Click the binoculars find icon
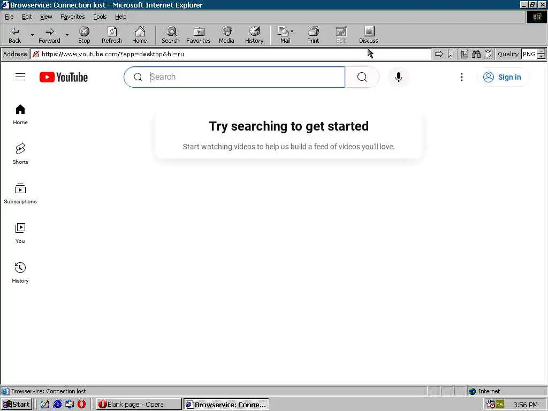This screenshot has height=411, width=548. [x=476, y=54]
